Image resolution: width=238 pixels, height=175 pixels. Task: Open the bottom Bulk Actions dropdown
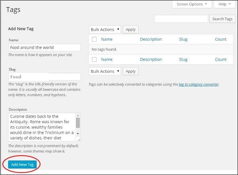coord(105,71)
